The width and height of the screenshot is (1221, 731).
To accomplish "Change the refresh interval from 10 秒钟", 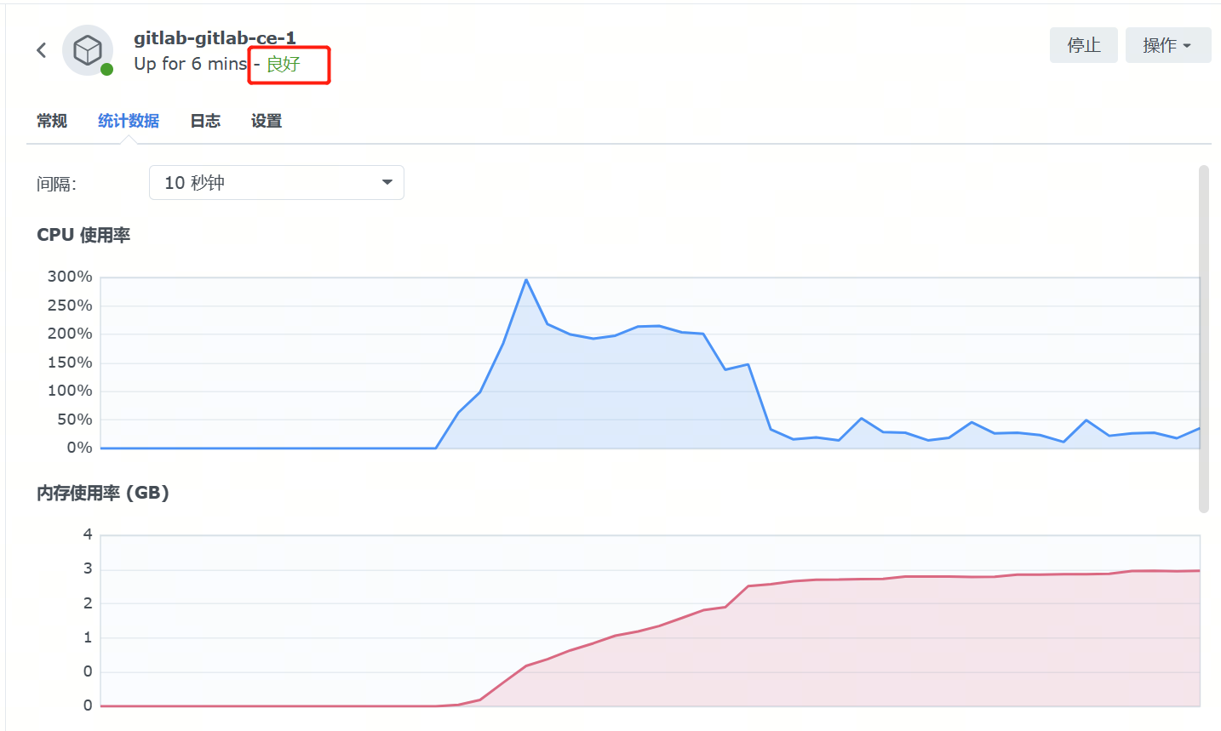I will 276,182.
